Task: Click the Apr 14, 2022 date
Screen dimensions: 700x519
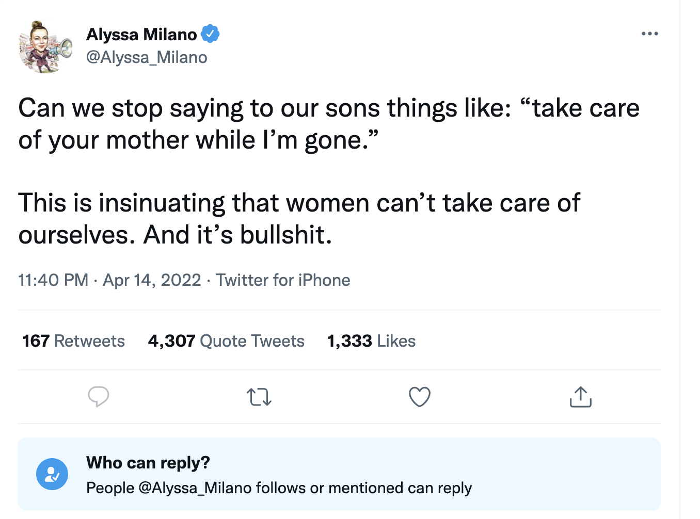Action: tap(152, 280)
